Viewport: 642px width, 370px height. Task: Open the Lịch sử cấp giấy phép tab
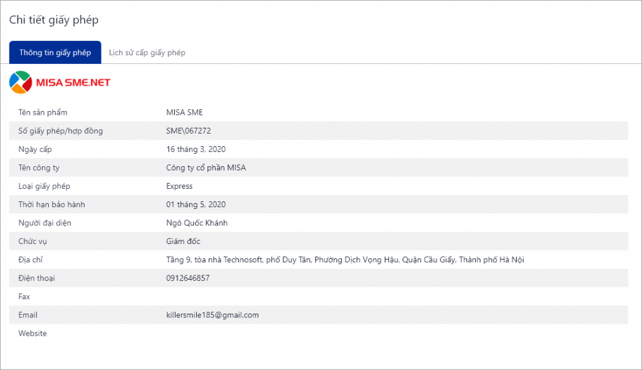click(147, 53)
